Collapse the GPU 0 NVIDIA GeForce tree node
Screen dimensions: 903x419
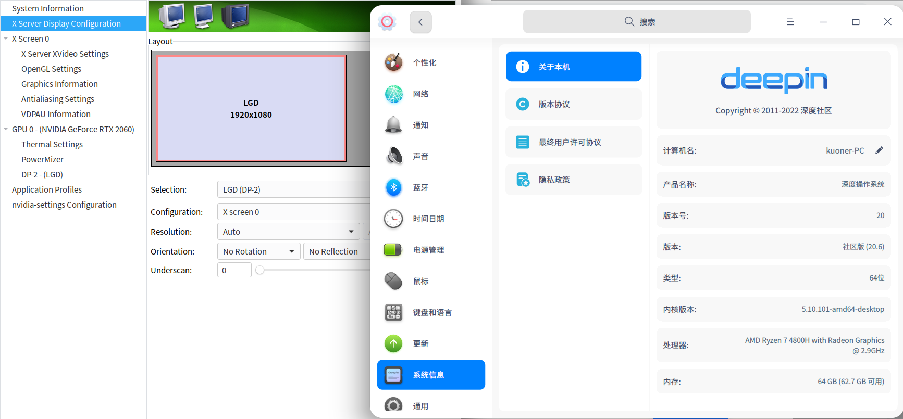point(6,129)
